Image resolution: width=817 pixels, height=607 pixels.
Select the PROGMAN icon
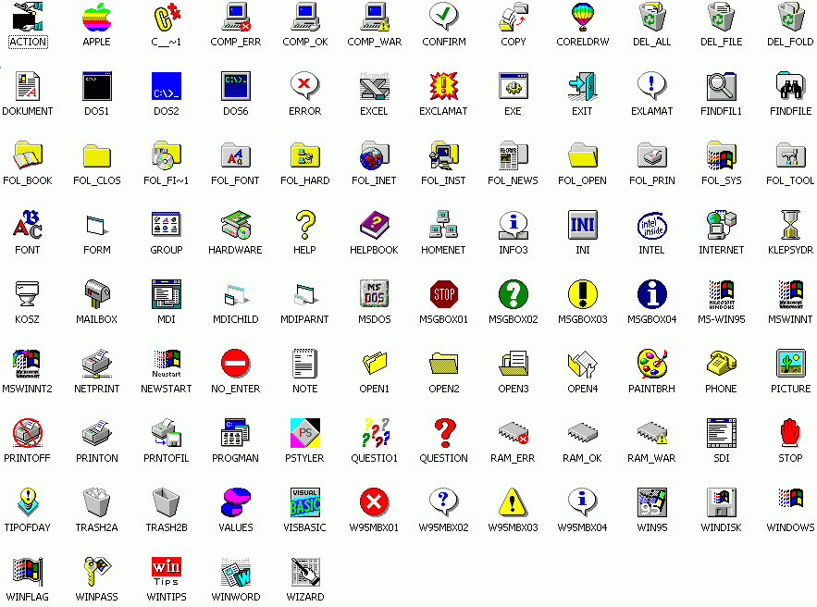tap(236, 432)
